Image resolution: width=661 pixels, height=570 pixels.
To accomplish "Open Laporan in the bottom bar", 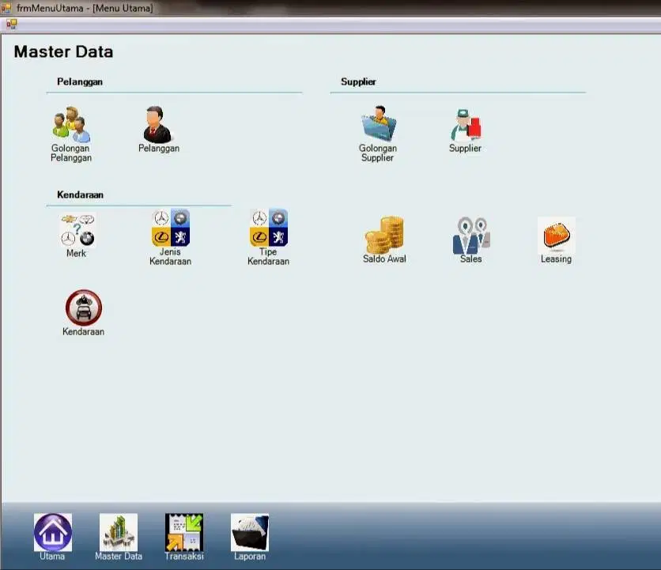I will click(250, 533).
